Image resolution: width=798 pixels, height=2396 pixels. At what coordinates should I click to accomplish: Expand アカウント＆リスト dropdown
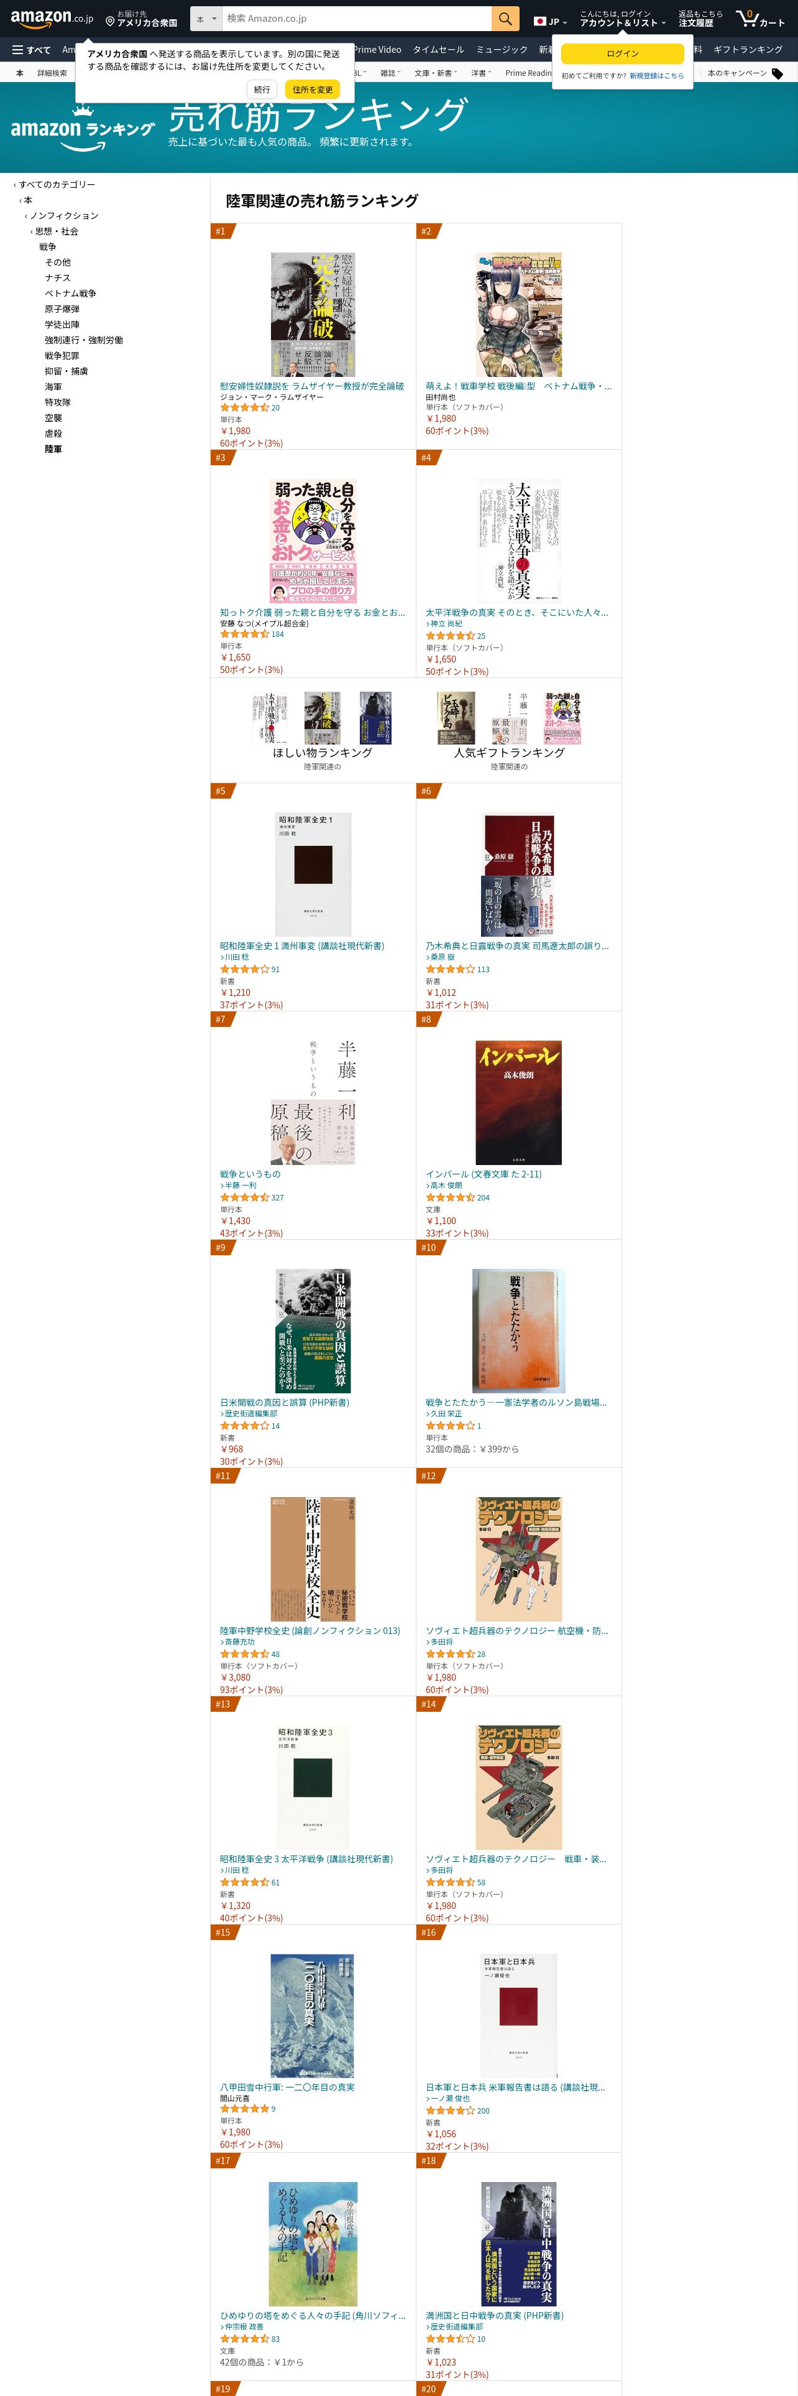pos(622,22)
